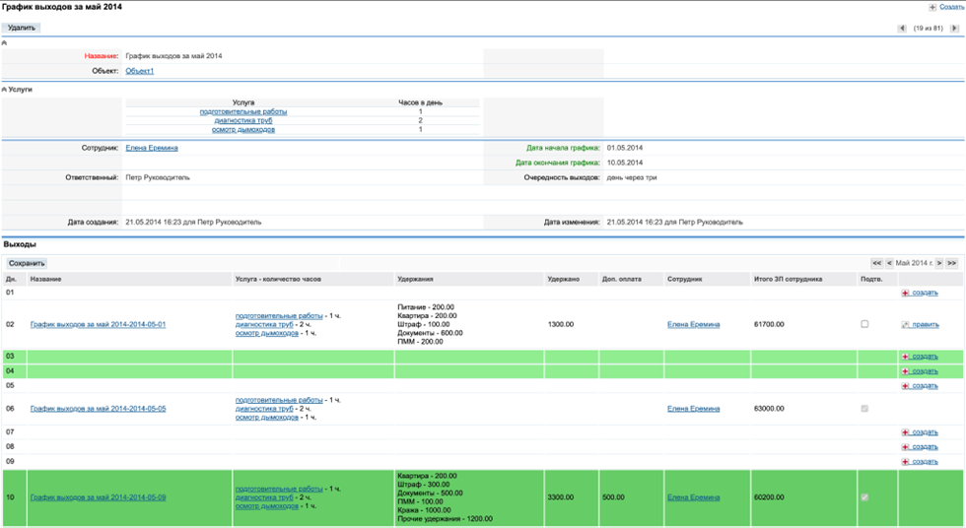This screenshot has height=528, width=966.
Task: Click the red plus icon on day 03 row
Action: (x=906, y=356)
